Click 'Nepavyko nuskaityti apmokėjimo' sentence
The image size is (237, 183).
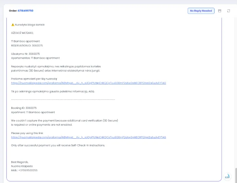pos(56,69)
